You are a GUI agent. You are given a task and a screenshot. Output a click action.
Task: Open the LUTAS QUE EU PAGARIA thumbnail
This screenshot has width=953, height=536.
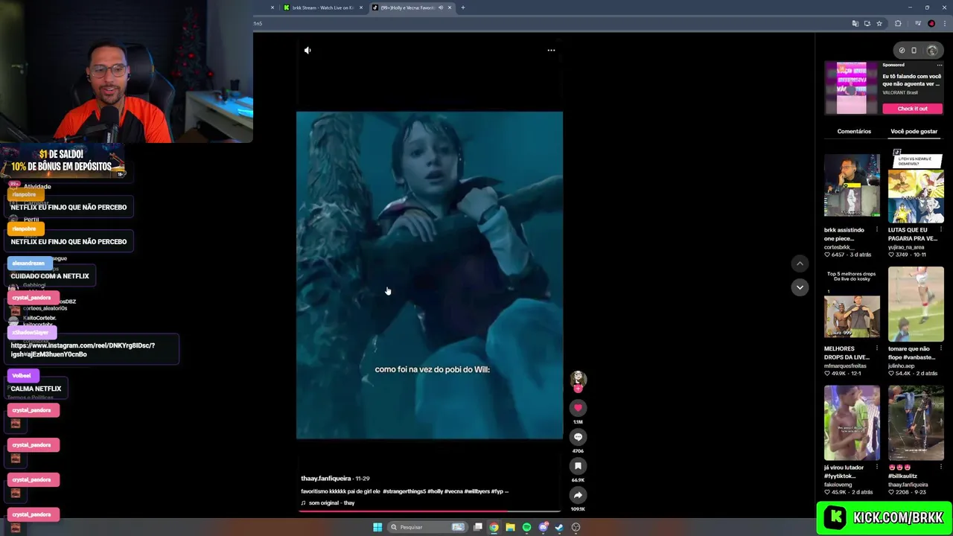coord(916,185)
